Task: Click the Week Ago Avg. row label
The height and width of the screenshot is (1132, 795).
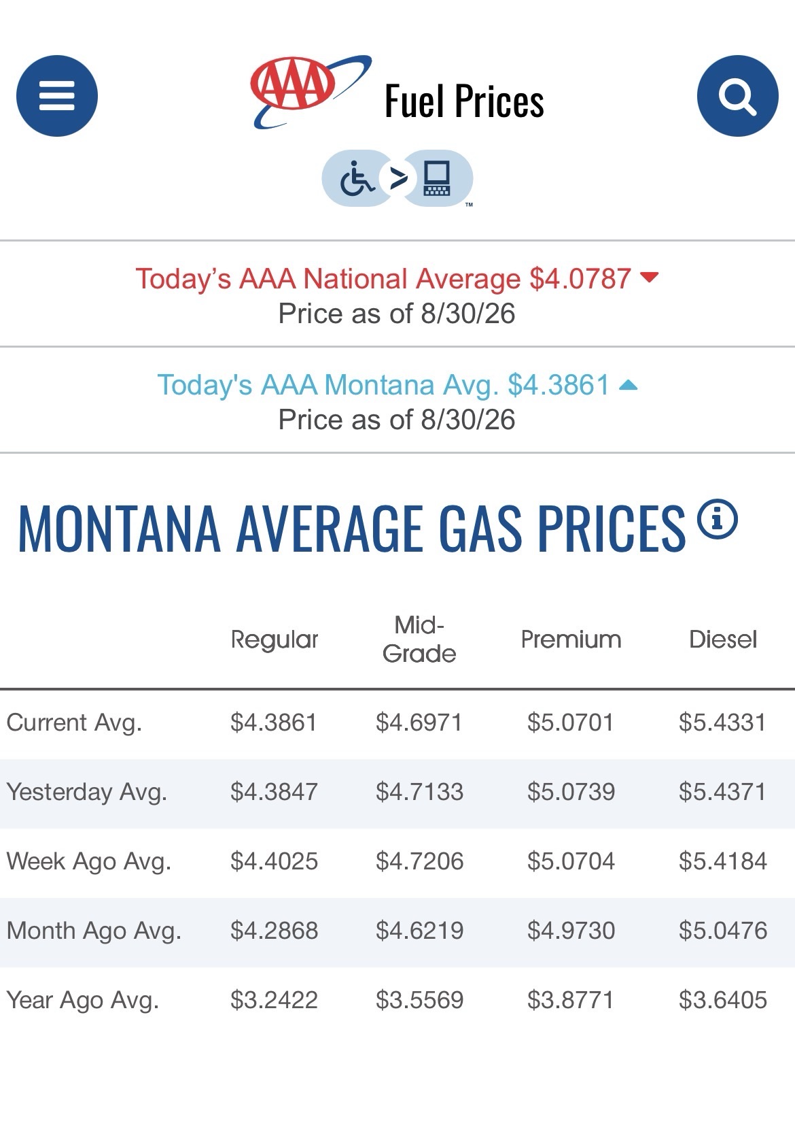Action: tap(88, 861)
